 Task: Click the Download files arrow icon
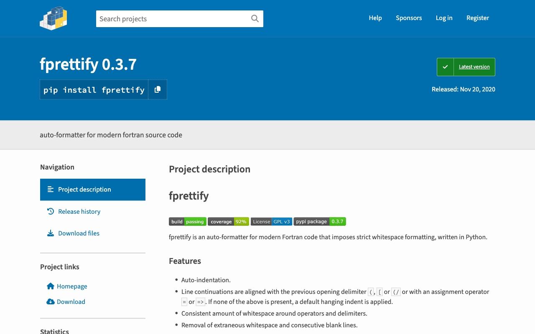(51, 233)
